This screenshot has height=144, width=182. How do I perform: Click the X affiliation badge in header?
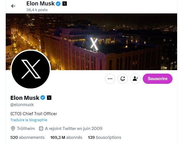[x=65, y=4]
